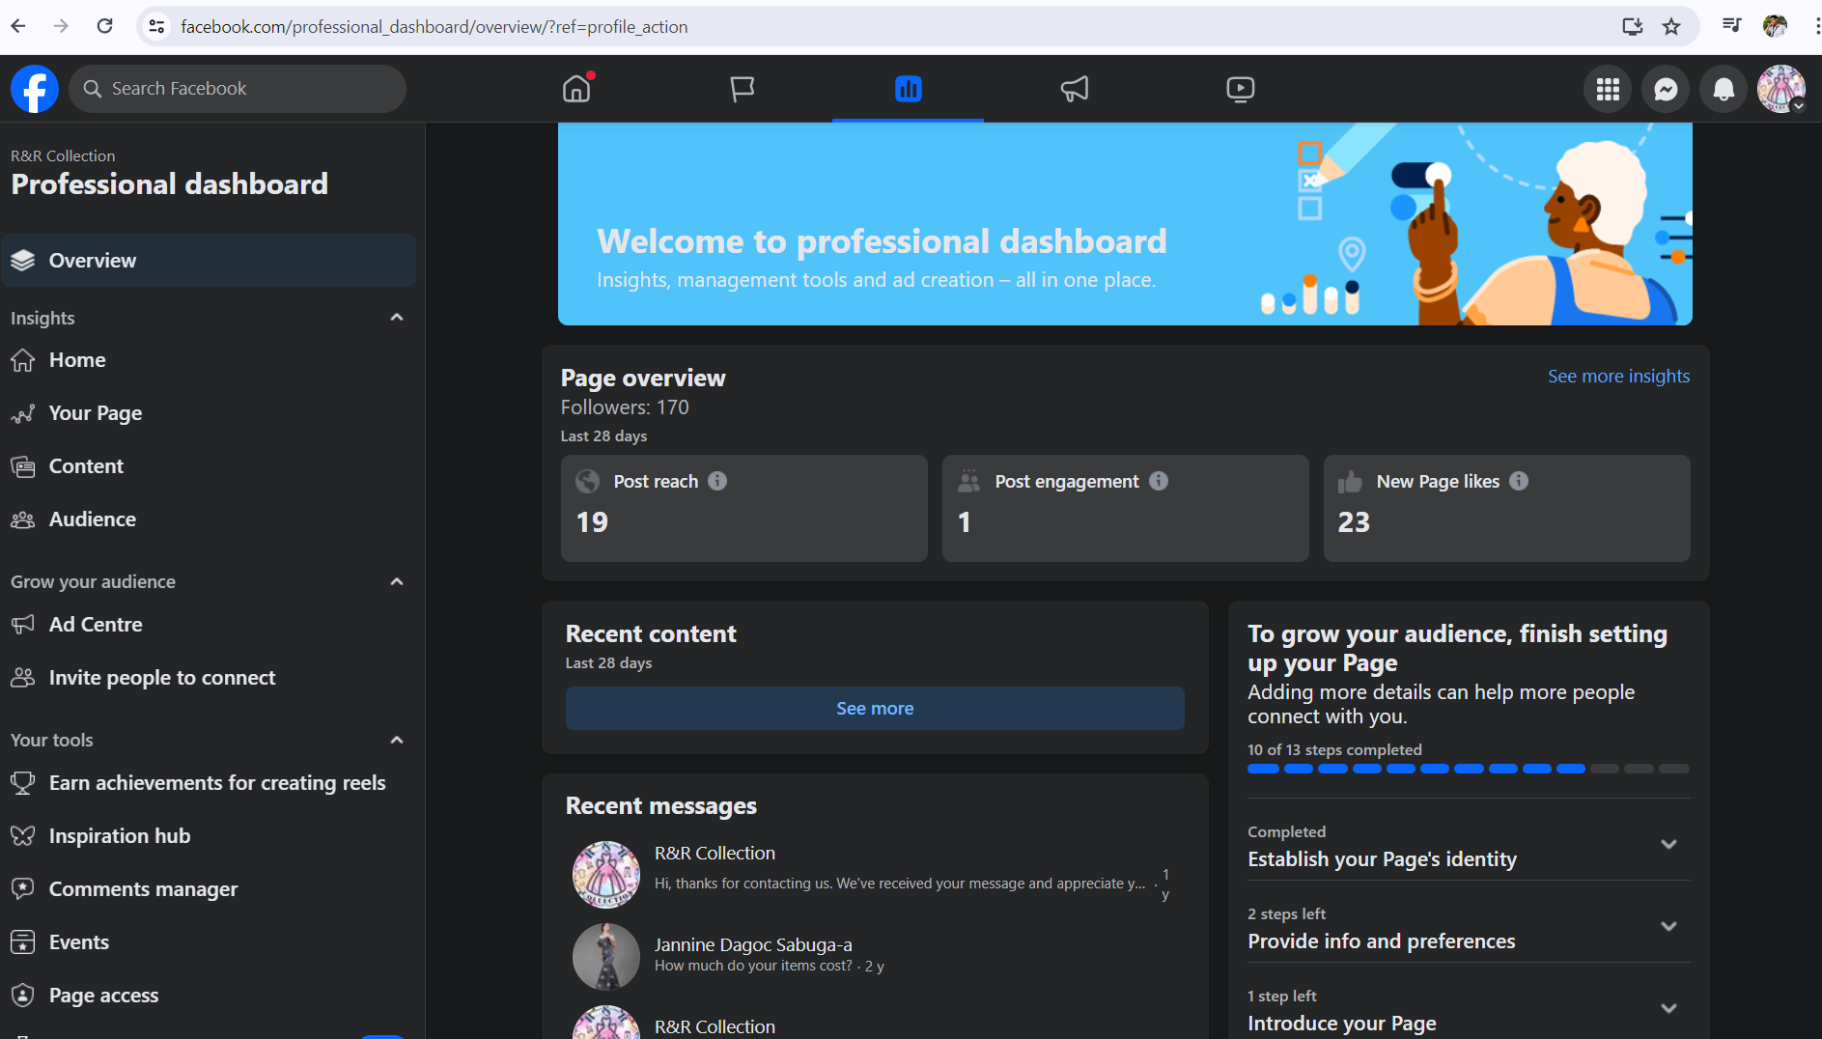Open Earn achievements for creating reels
Screen dimensions: 1822x1039
pos(209,783)
